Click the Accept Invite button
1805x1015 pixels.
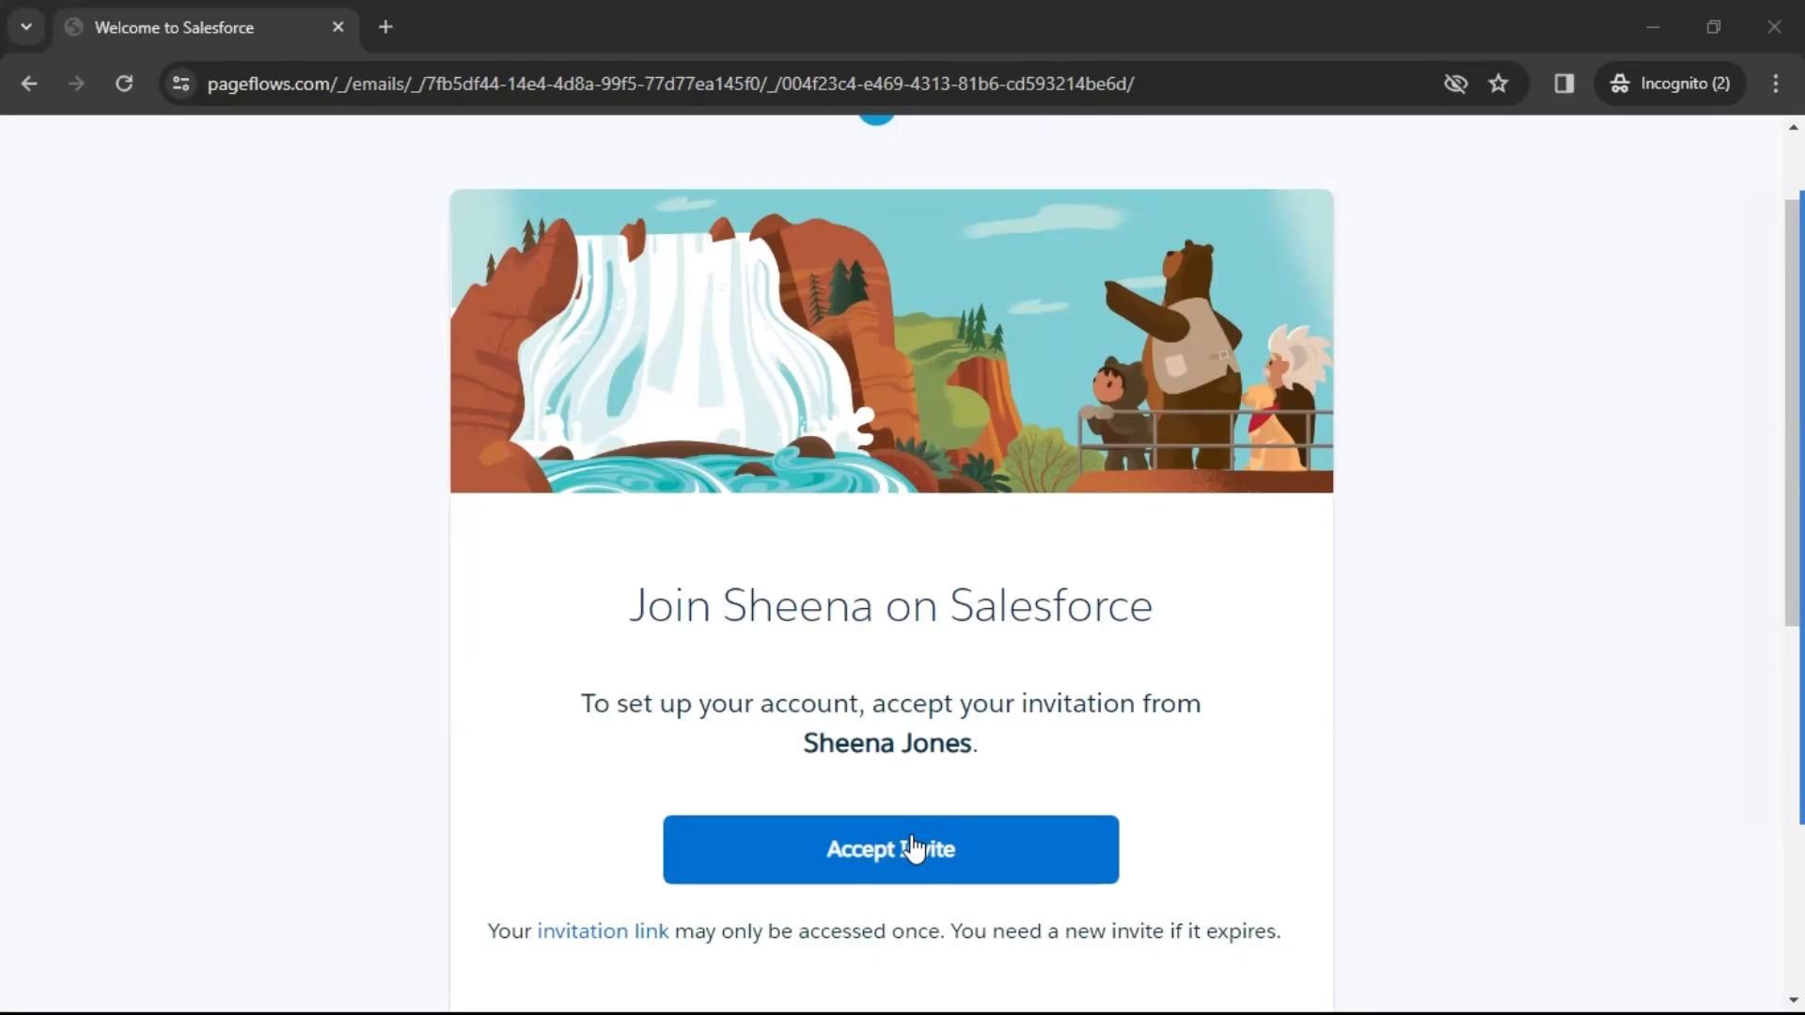click(890, 850)
